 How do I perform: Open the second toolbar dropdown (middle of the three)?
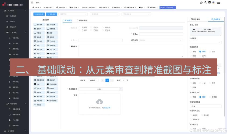(x=105, y=14)
